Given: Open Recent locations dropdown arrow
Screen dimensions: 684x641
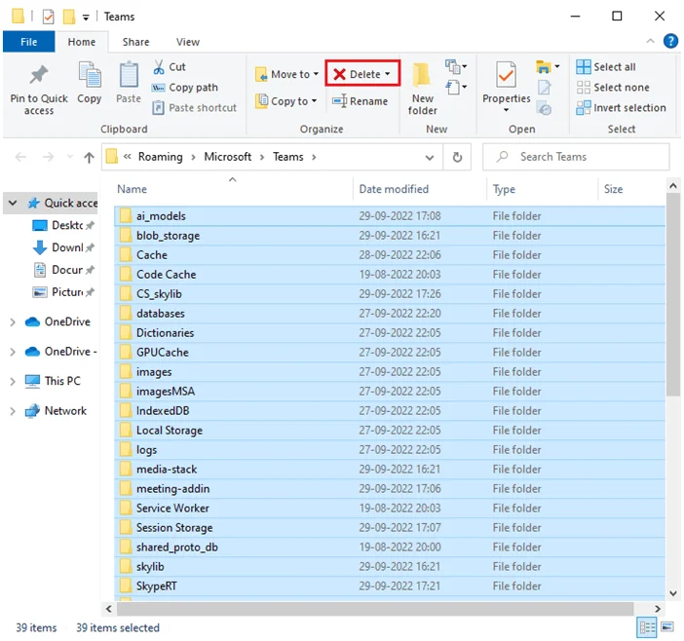Looking at the screenshot, I should pos(70,157).
